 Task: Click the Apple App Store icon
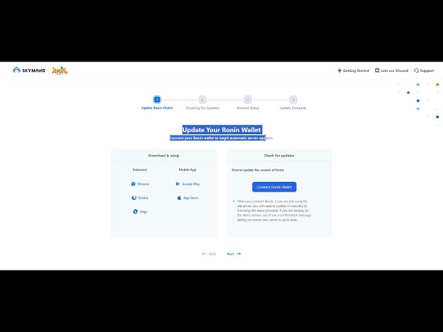[x=179, y=198]
